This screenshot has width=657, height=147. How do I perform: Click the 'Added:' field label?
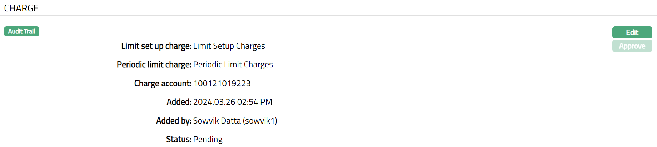coord(179,102)
